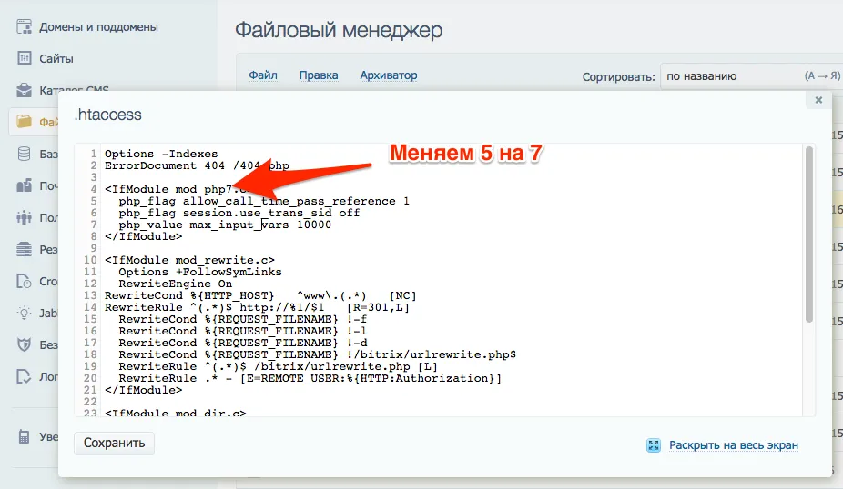Click php_value max_input_vars 10000 line
The height and width of the screenshot is (489, 843).
[225, 225]
